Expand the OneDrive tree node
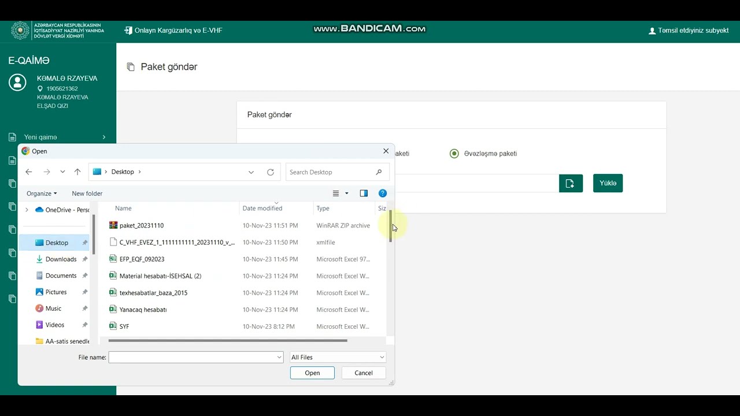Image resolution: width=740 pixels, height=416 pixels. [27, 210]
